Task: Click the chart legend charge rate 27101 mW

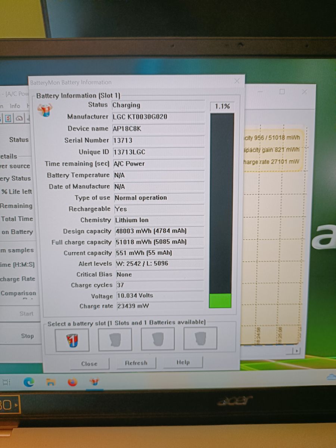Action: coord(271,162)
